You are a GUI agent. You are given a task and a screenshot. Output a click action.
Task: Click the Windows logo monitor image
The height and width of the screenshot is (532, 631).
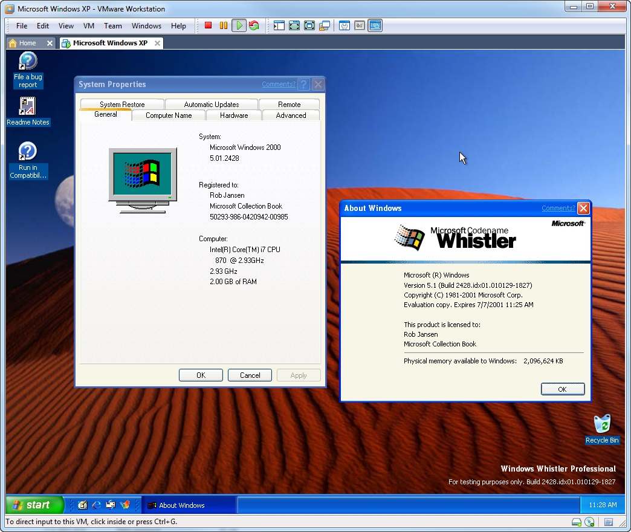point(143,180)
